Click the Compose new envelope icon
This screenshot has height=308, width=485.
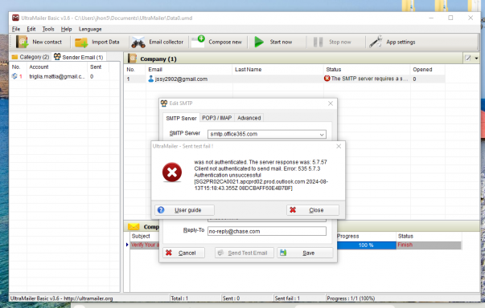(x=198, y=42)
